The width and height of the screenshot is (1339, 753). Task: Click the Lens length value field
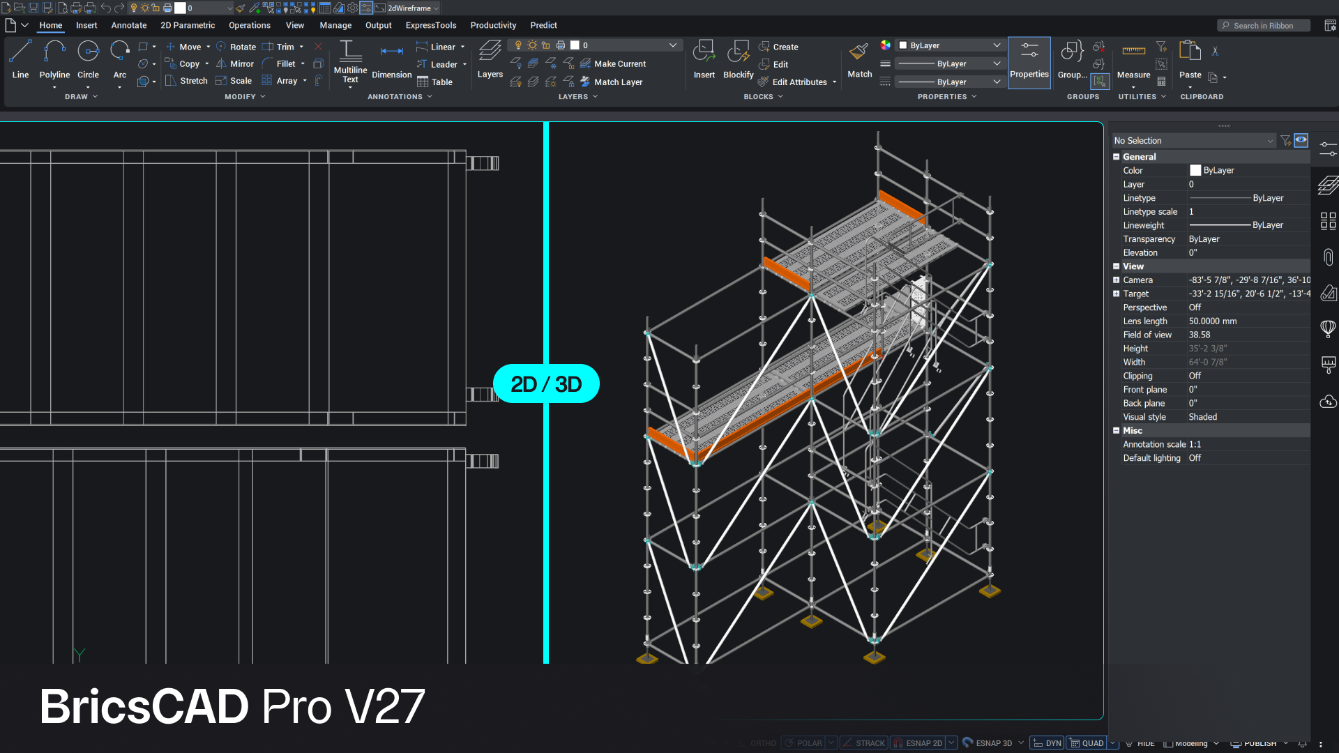click(x=1248, y=321)
